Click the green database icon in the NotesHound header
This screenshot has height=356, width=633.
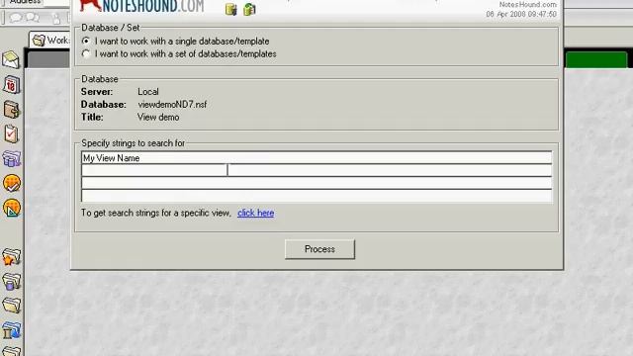(249, 9)
